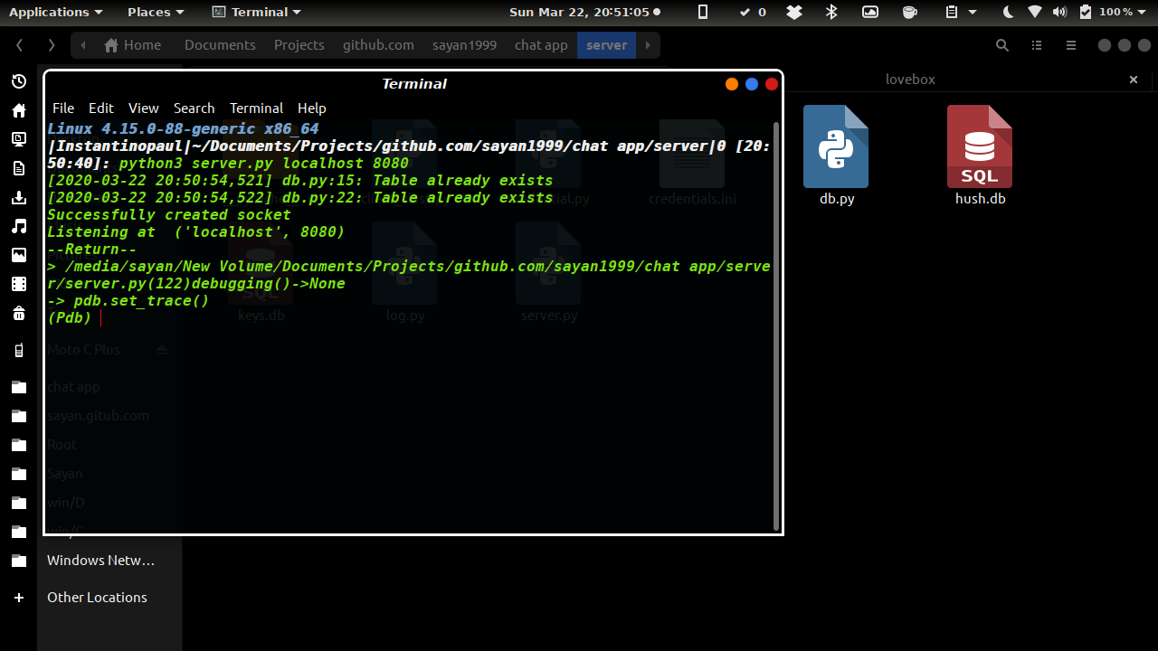Toggle the Night Light moon icon
Image resolution: width=1158 pixels, height=651 pixels.
[x=1009, y=12]
